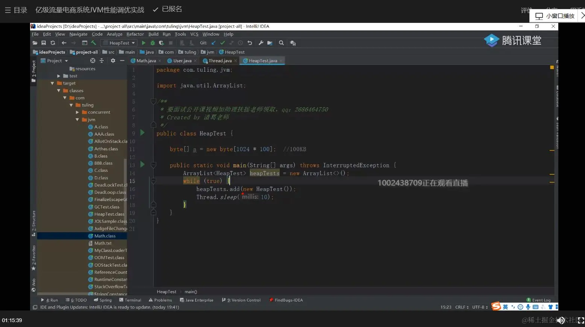Viewport: 585px width, 327px height.
Task: Close the HeapTest.java tab
Action: click(x=281, y=61)
